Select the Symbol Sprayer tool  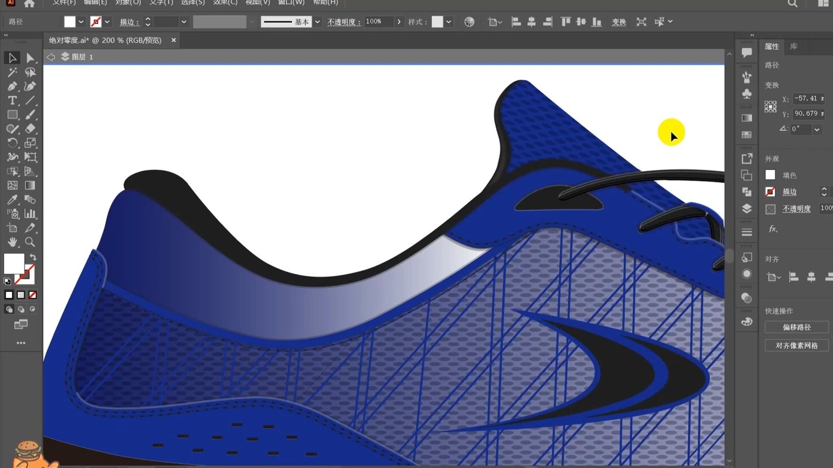tap(12, 213)
